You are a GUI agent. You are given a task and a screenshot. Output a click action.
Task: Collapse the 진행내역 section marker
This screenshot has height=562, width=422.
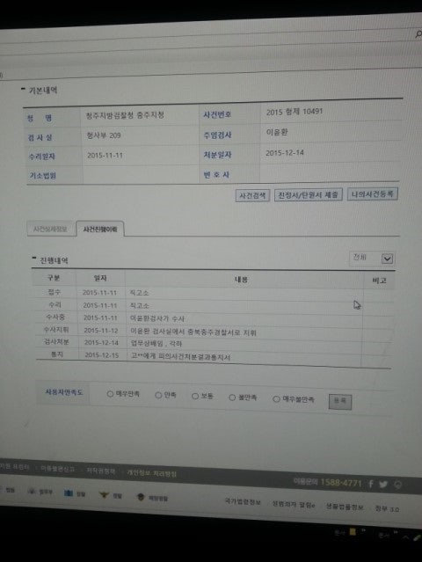click(x=34, y=258)
